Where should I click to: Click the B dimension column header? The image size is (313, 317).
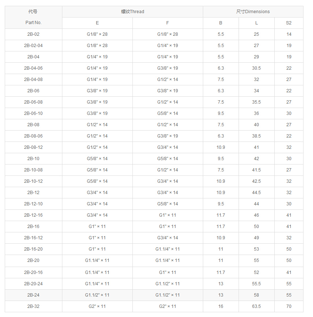tap(221, 23)
